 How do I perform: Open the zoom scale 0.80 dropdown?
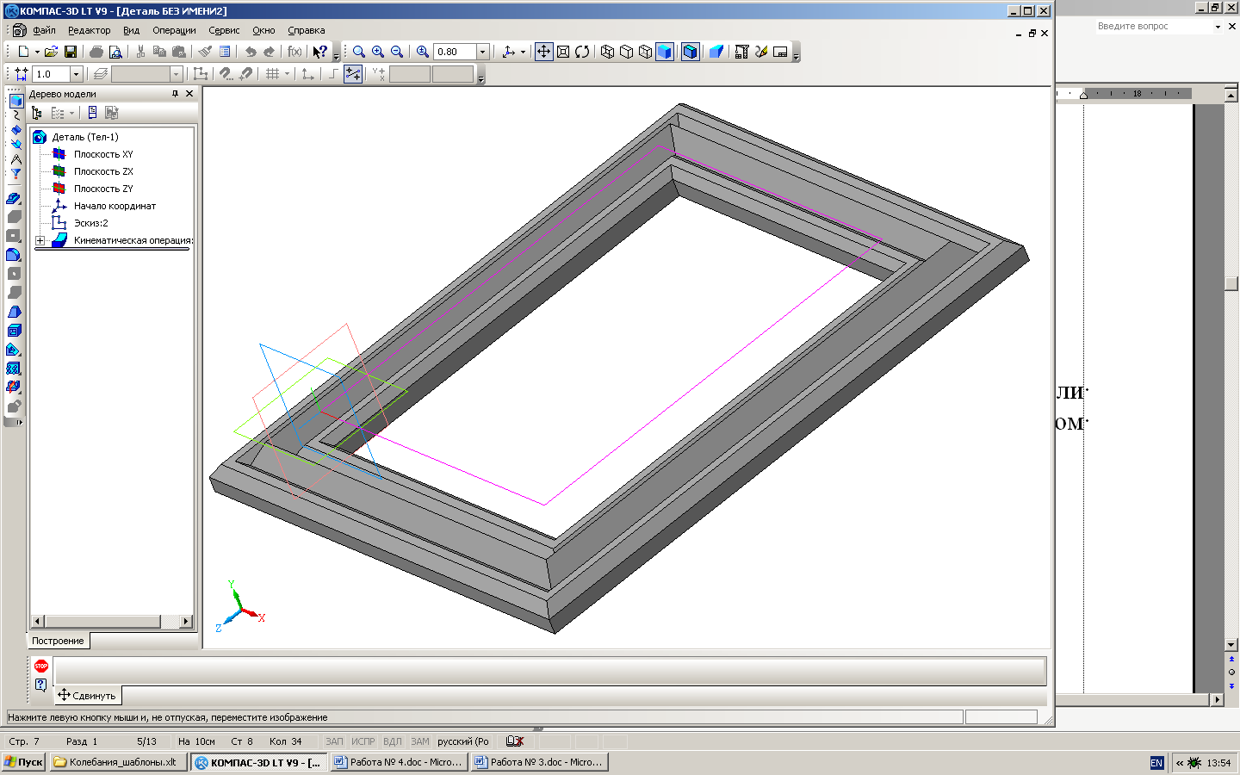[482, 52]
